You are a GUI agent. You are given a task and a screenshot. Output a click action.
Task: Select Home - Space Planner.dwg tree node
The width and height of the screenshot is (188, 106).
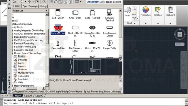point(27,53)
